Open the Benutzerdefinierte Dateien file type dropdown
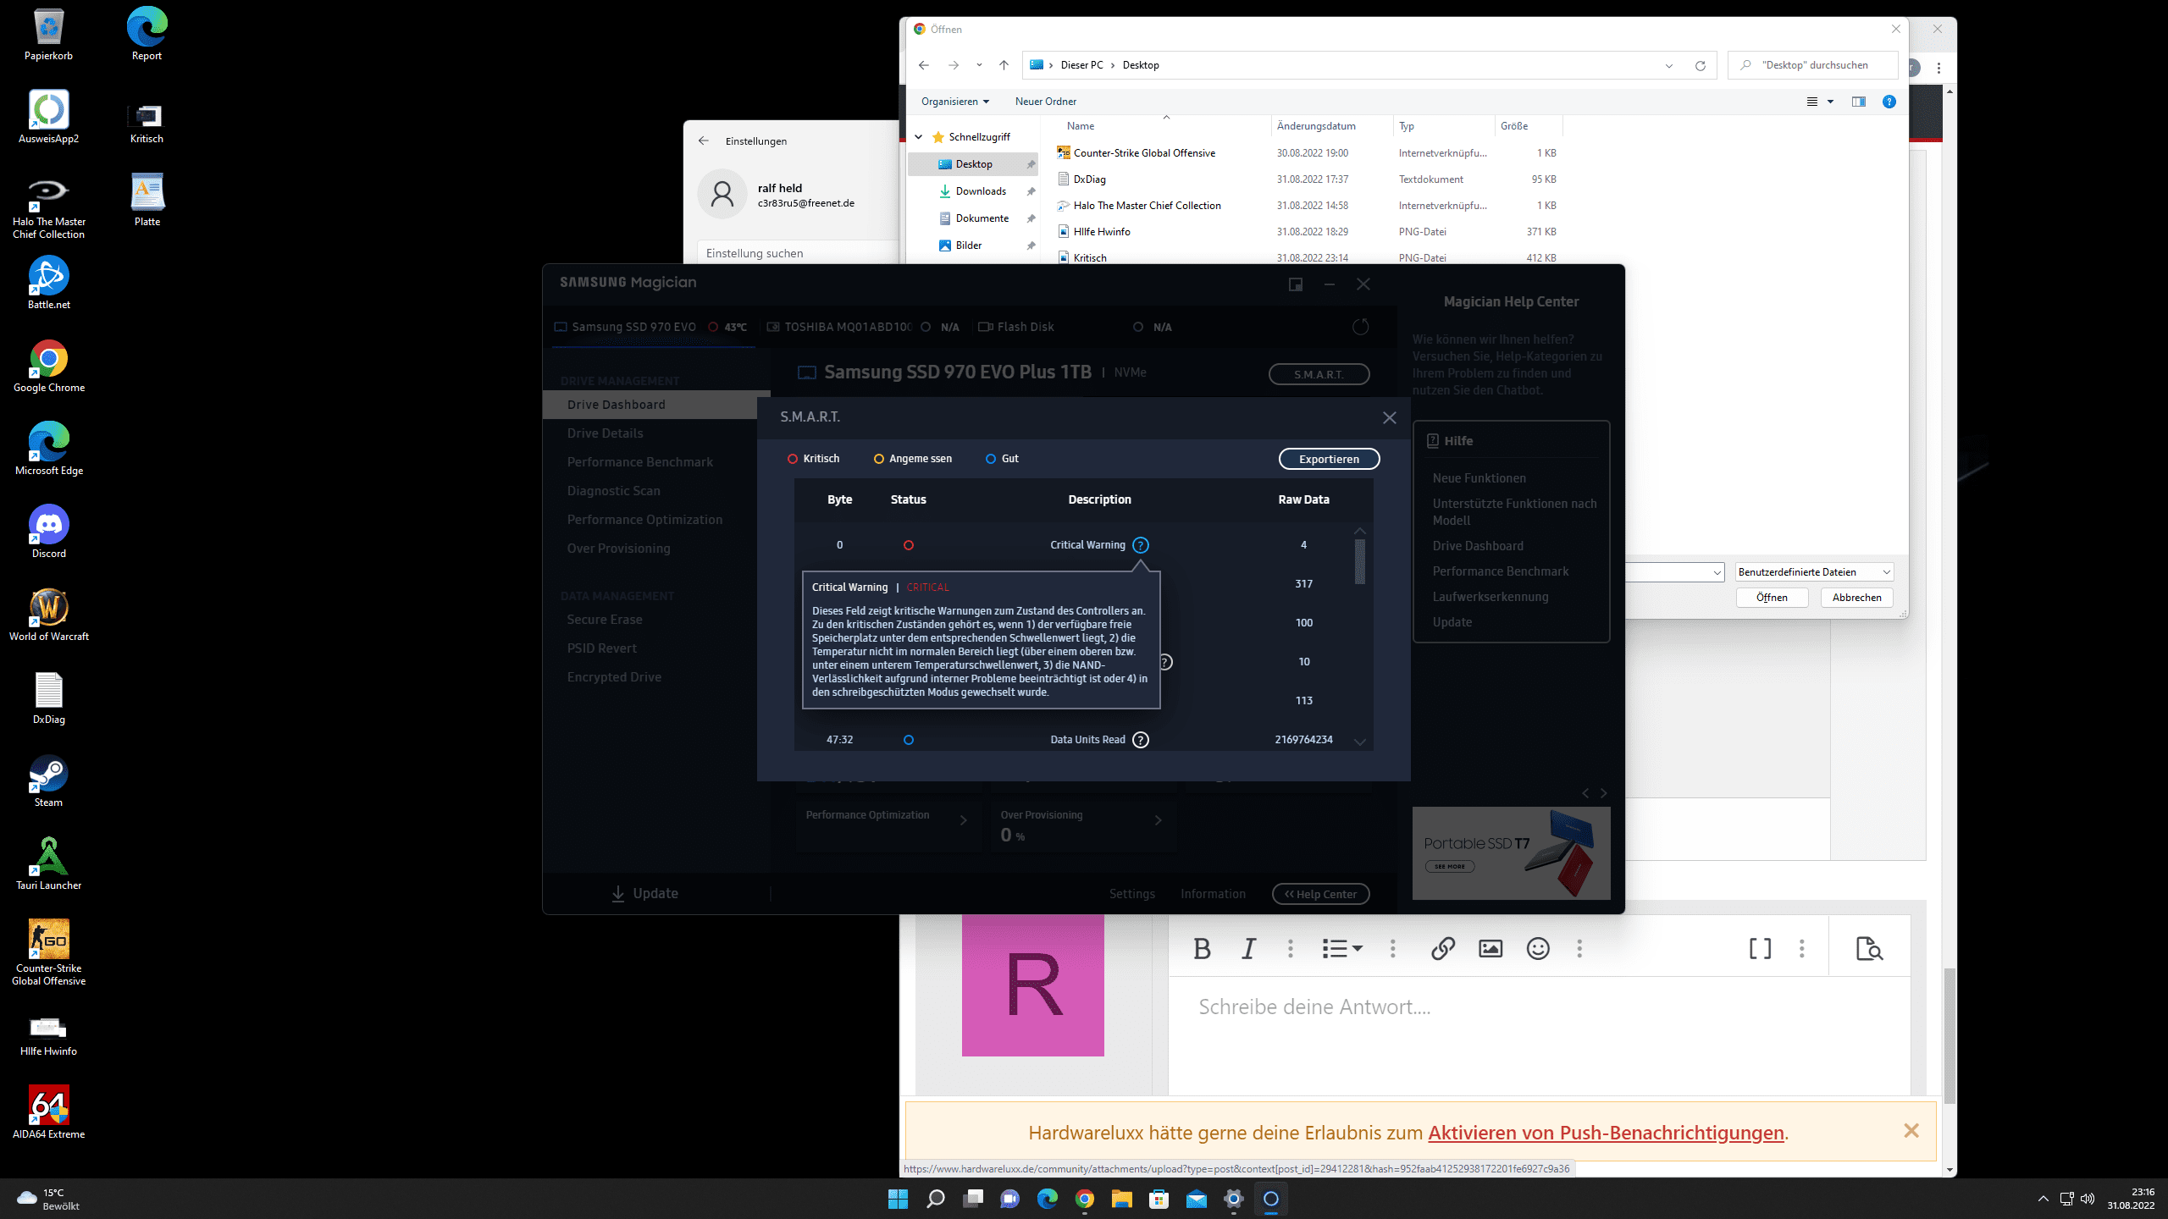Viewport: 2168px width, 1219px height. click(x=1813, y=572)
